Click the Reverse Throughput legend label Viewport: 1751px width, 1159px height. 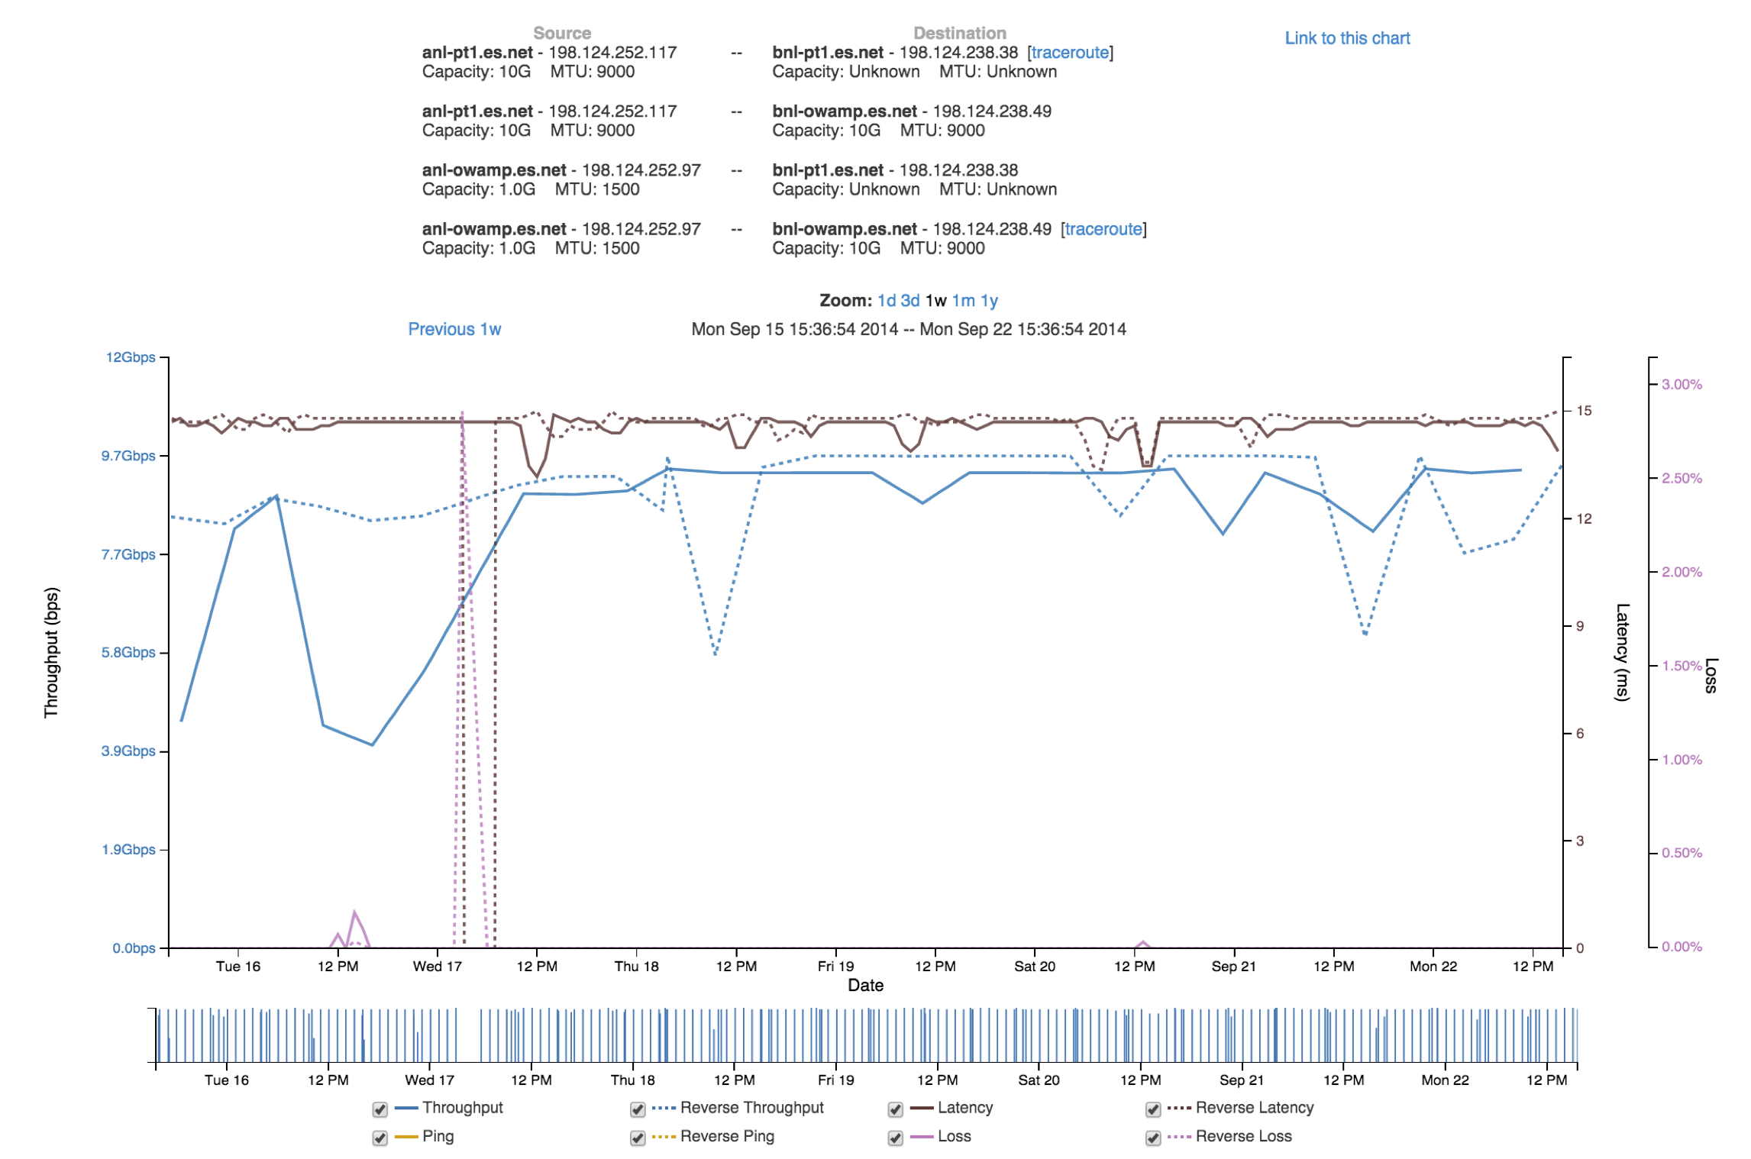point(752,1107)
